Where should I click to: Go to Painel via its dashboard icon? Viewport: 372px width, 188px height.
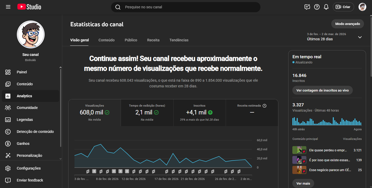tap(8, 72)
